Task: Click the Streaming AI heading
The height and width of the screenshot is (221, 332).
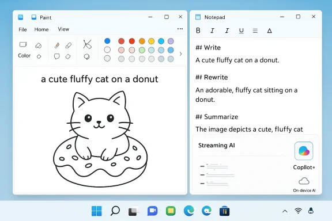Action: tap(216, 145)
